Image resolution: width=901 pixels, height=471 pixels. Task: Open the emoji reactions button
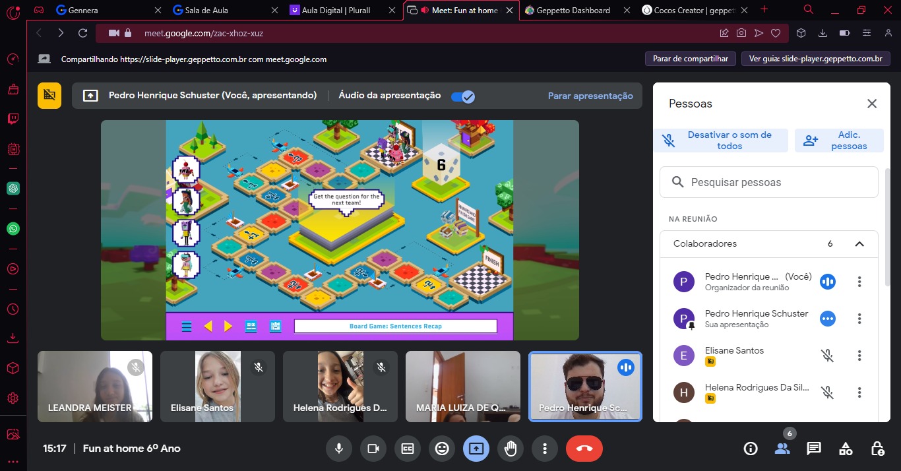point(442,449)
